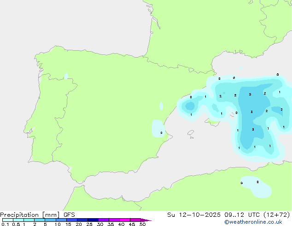Click the '50' legend scale label
Screen dimensions: 292x226
[x=143, y=224]
